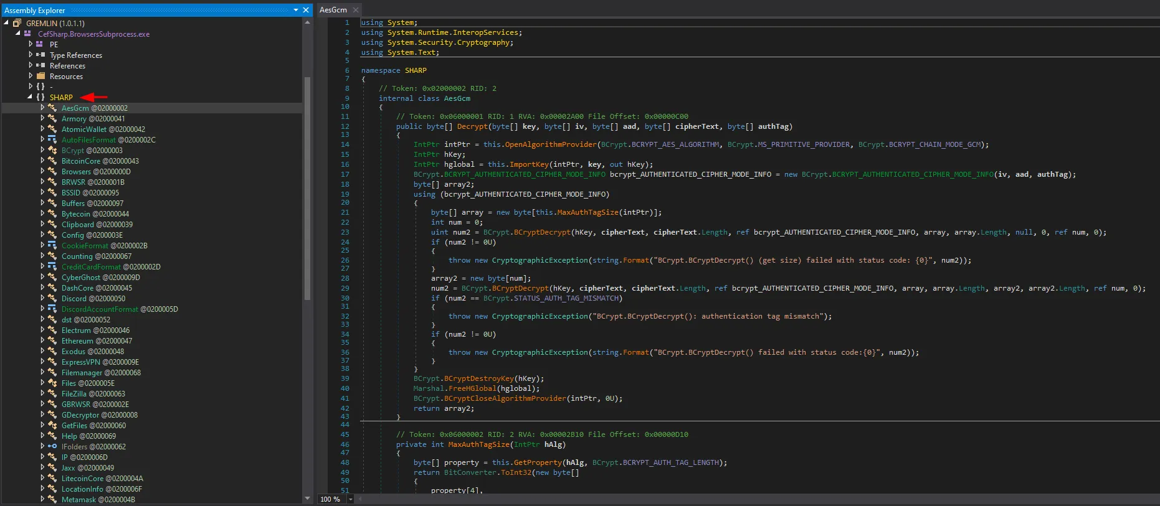
Task: Expand the BCrypt class node
Action: click(42, 150)
